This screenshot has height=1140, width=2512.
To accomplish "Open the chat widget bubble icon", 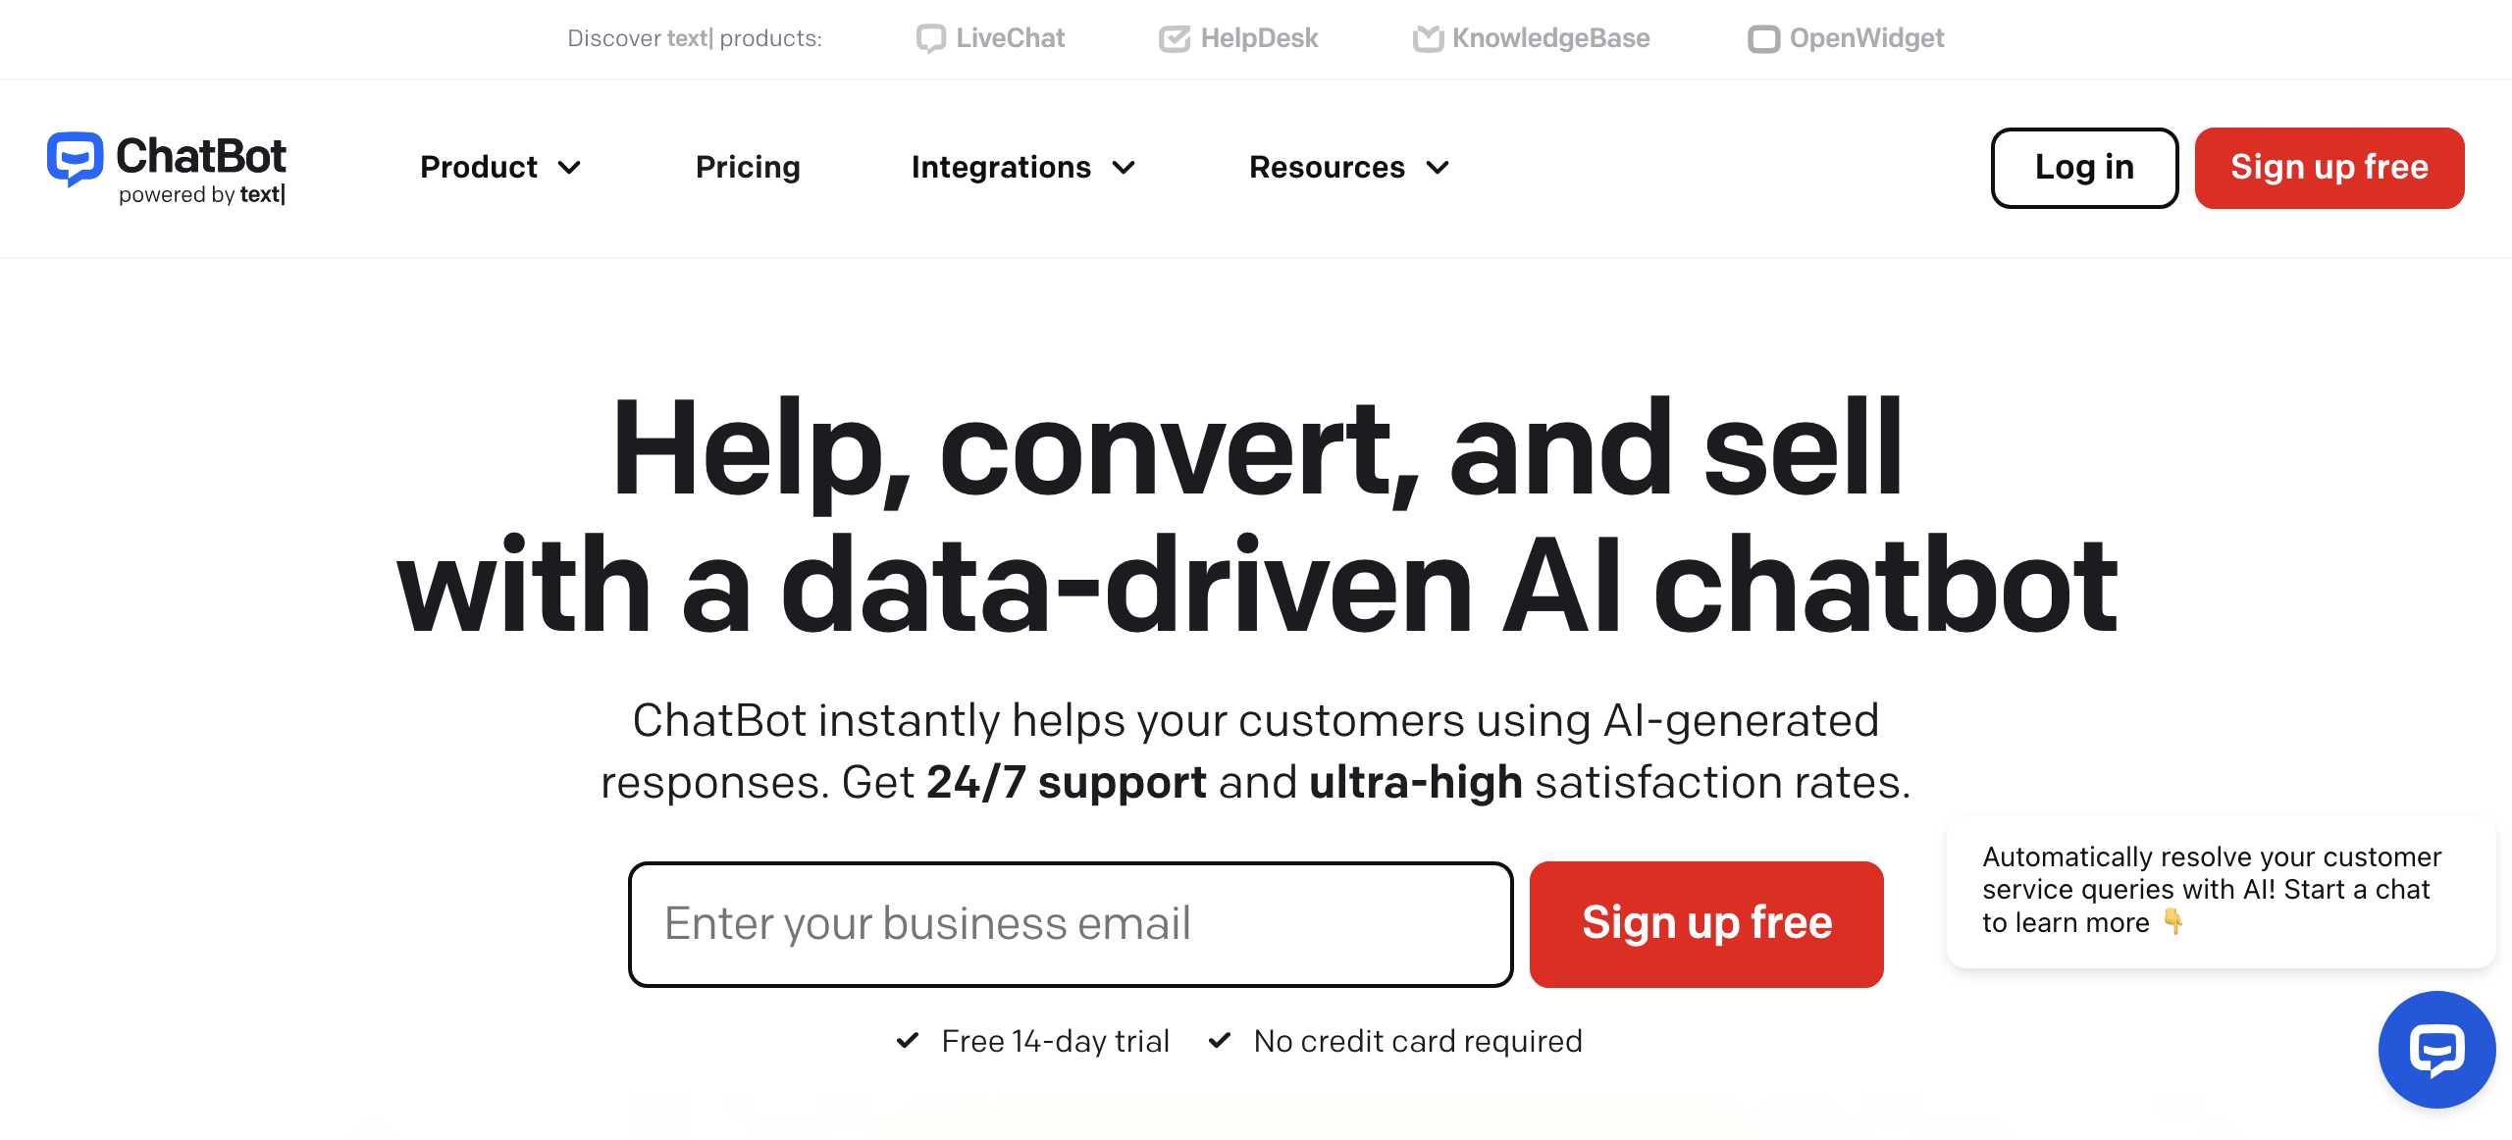I will [2435, 1049].
